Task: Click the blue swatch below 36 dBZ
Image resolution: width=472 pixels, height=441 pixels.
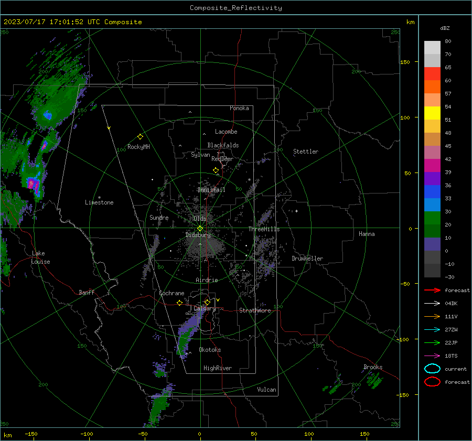Action: (x=432, y=191)
